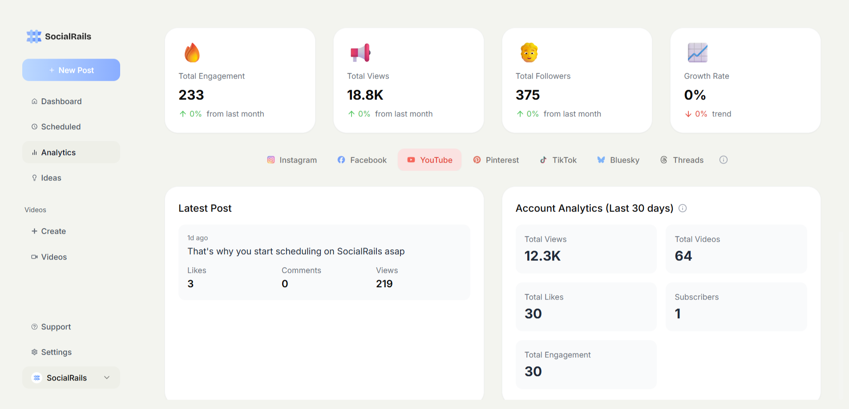Click the face emoji on Total Followers
Image resolution: width=849 pixels, height=409 pixels.
(x=529, y=52)
